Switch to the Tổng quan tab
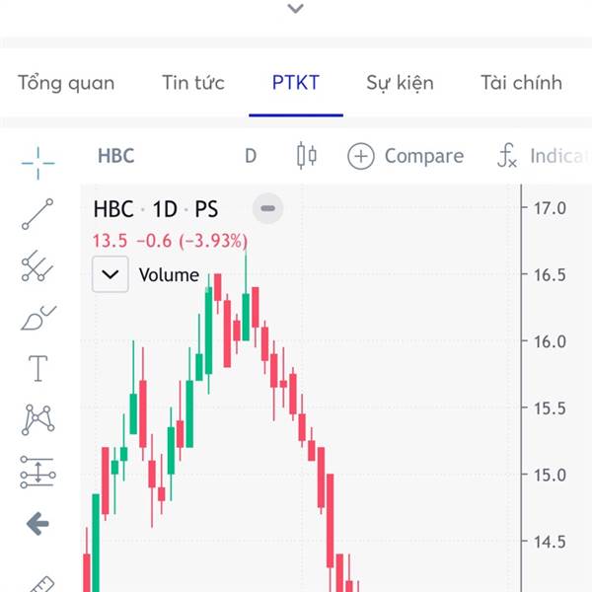The height and width of the screenshot is (592, 592). point(66,83)
